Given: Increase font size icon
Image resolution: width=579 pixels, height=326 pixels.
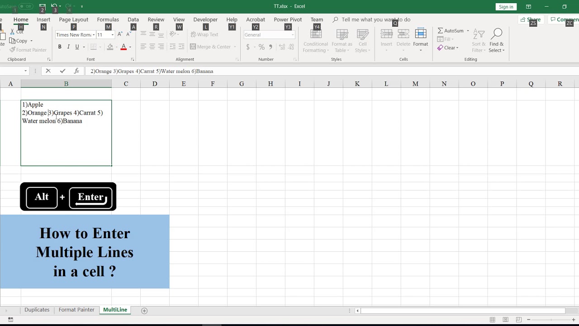Looking at the screenshot, I should [x=120, y=34].
